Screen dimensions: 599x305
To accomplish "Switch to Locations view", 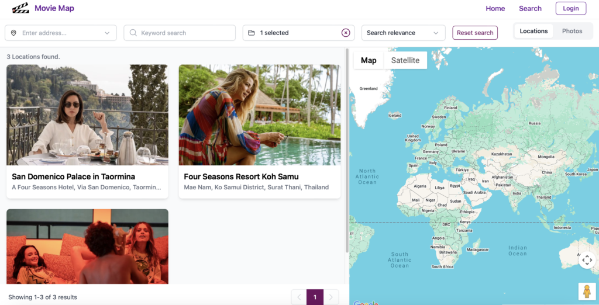I will pos(533,31).
